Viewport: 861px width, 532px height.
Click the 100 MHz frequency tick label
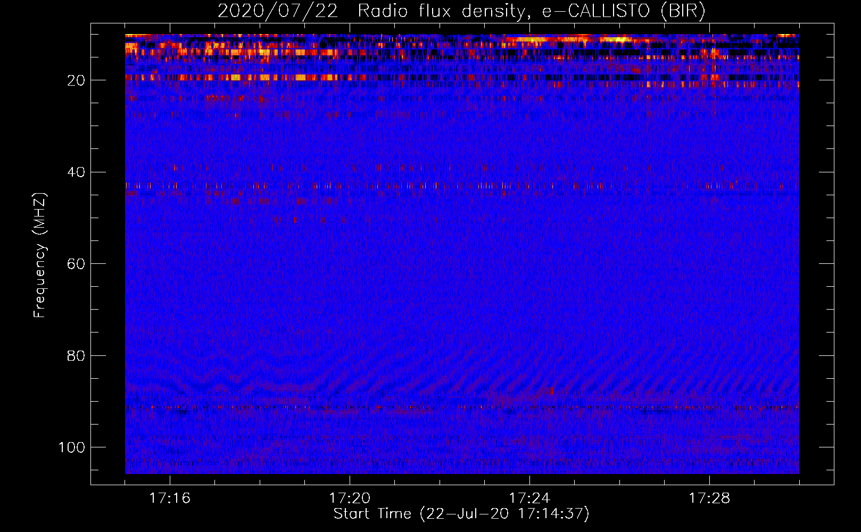point(72,447)
